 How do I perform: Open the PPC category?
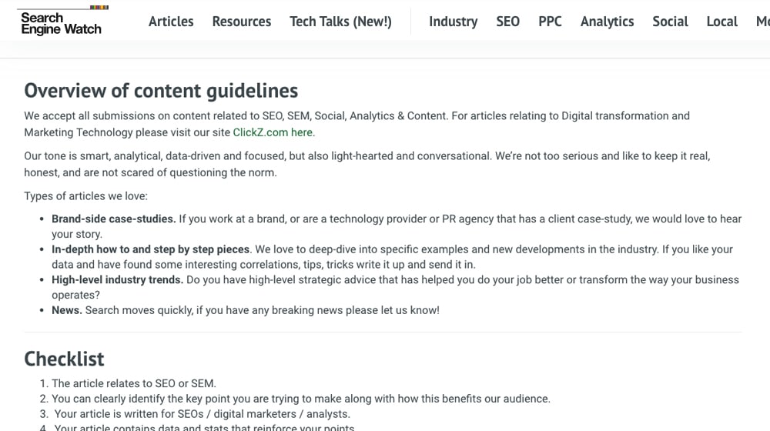(550, 22)
